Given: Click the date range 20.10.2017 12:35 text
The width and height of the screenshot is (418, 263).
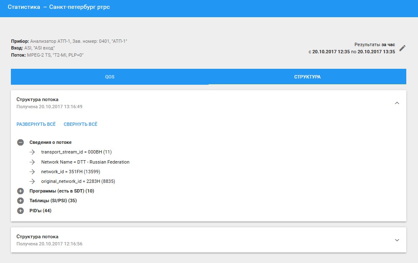Looking at the screenshot, I should pos(352,52).
